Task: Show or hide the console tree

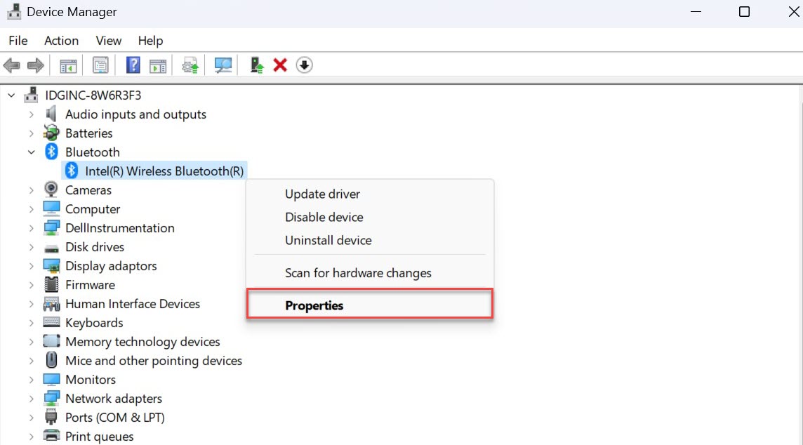Action: (x=68, y=65)
